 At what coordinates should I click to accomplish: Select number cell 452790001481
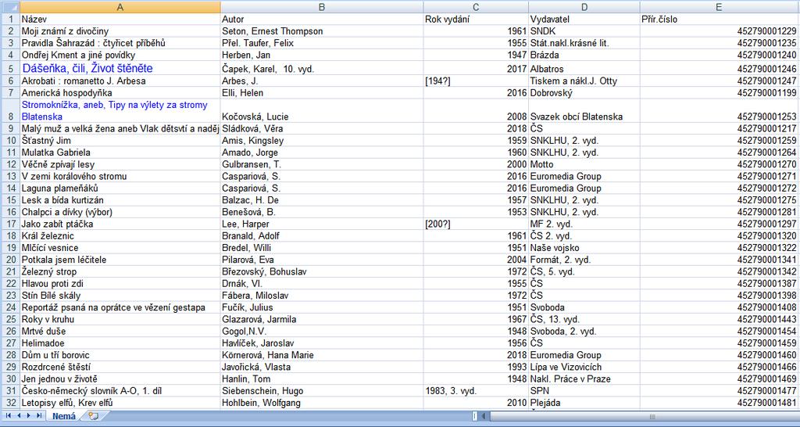[719, 403]
